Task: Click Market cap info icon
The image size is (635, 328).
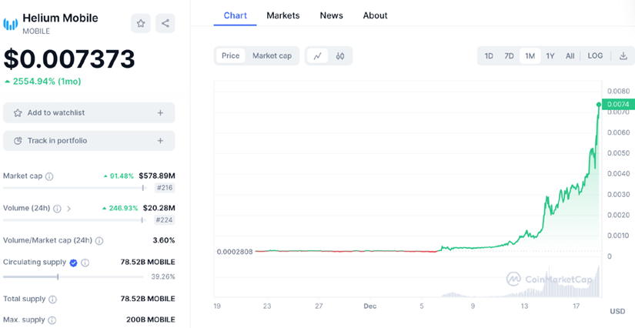Action: pyautogui.click(x=49, y=176)
